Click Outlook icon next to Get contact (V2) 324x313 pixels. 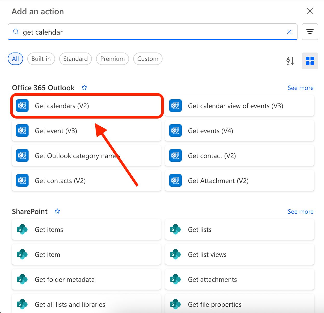click(x=176, y=156)
